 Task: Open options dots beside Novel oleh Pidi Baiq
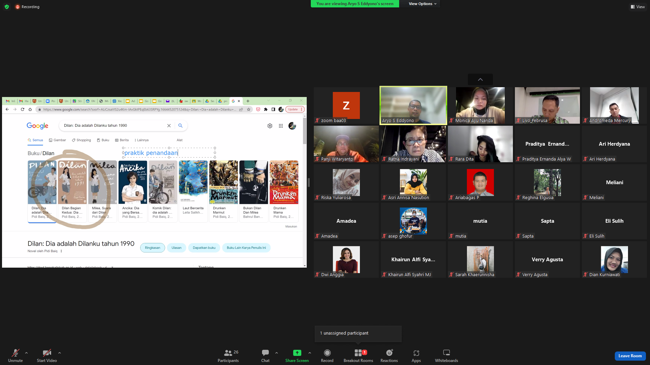pyautogui.click(x=61, y=251)
